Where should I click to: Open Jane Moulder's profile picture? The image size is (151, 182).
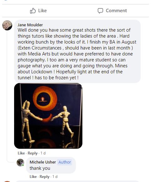click(x=7, y=25)
